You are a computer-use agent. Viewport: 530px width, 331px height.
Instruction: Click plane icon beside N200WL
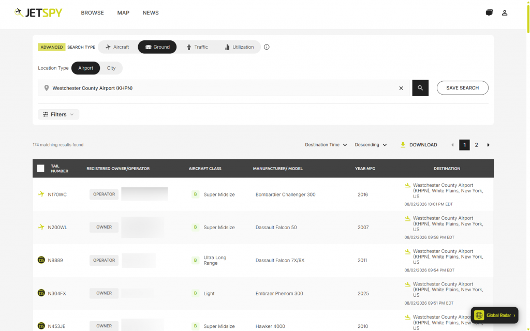pos(41,227)
